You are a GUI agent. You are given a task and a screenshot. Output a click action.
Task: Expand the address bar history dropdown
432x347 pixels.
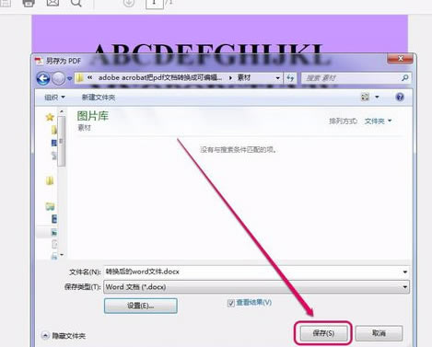coord(277,78)
